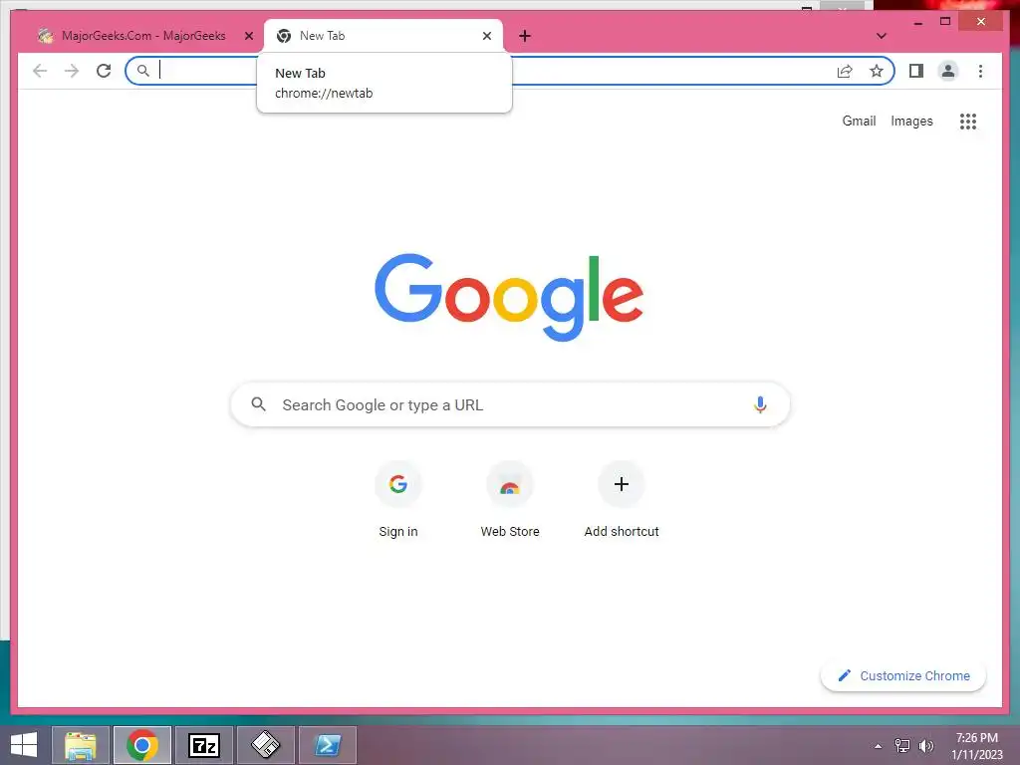
Task: Click the Customize Chrome button
Action: 903,676
